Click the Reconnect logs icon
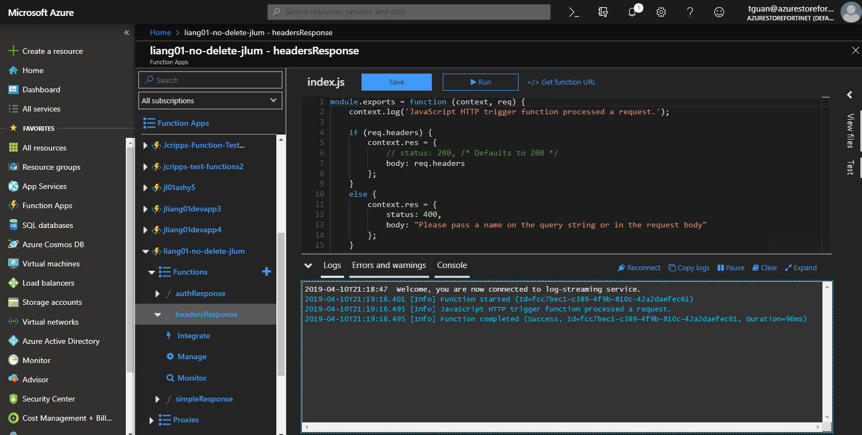Screen dimensions: 862x435 pyautogui.click(x=621, y=268)
